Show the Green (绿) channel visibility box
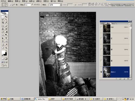Viewport: 135px width, 101px height. 101,50
